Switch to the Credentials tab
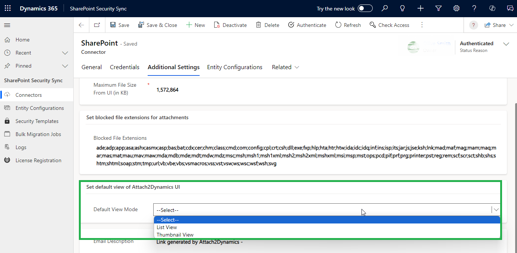517x253 pixels. click(x=124, y=67)
